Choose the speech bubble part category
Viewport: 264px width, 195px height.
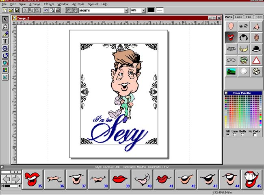tap(244, 71)
